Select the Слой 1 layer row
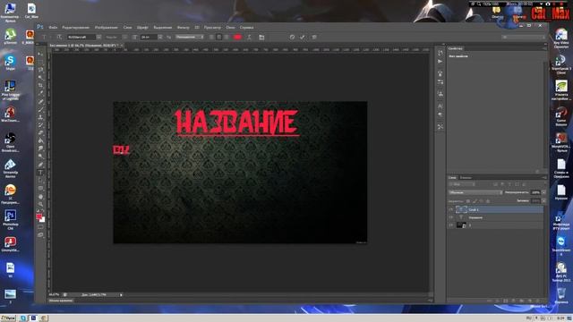 [x=495, y=209]
